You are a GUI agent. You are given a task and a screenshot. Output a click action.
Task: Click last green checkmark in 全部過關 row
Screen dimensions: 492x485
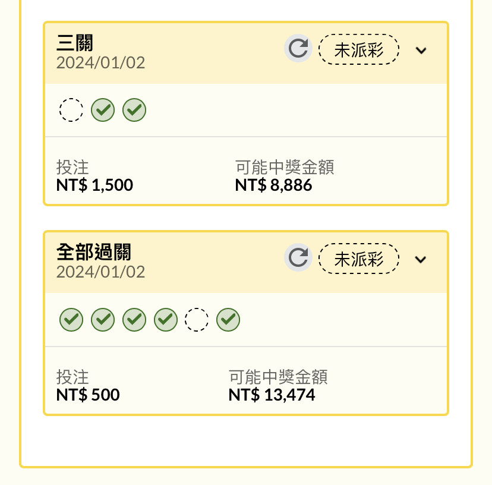click(228, 320)
